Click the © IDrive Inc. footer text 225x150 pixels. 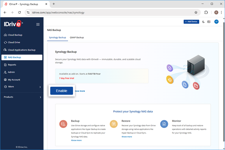[22, 147]
